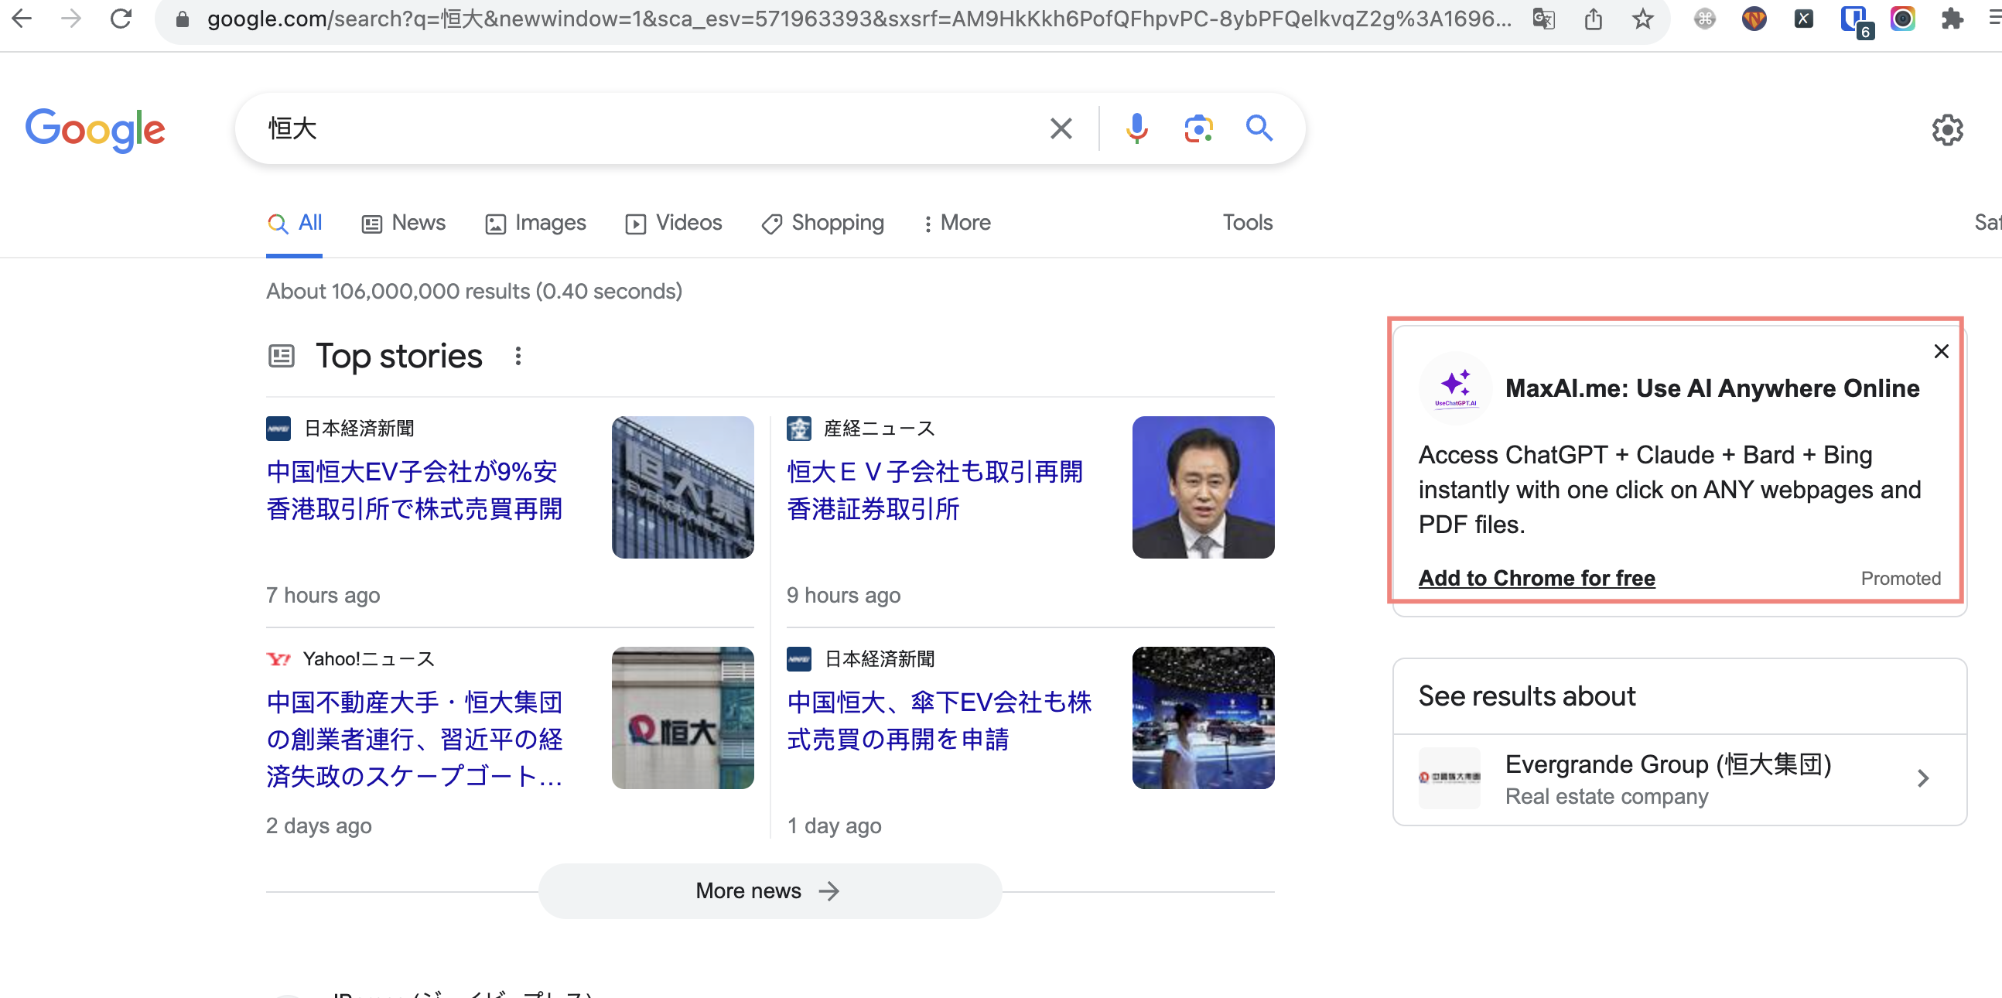Click the share page icon
Screen dimensions: 2002x998
(x=1594, y=19)
